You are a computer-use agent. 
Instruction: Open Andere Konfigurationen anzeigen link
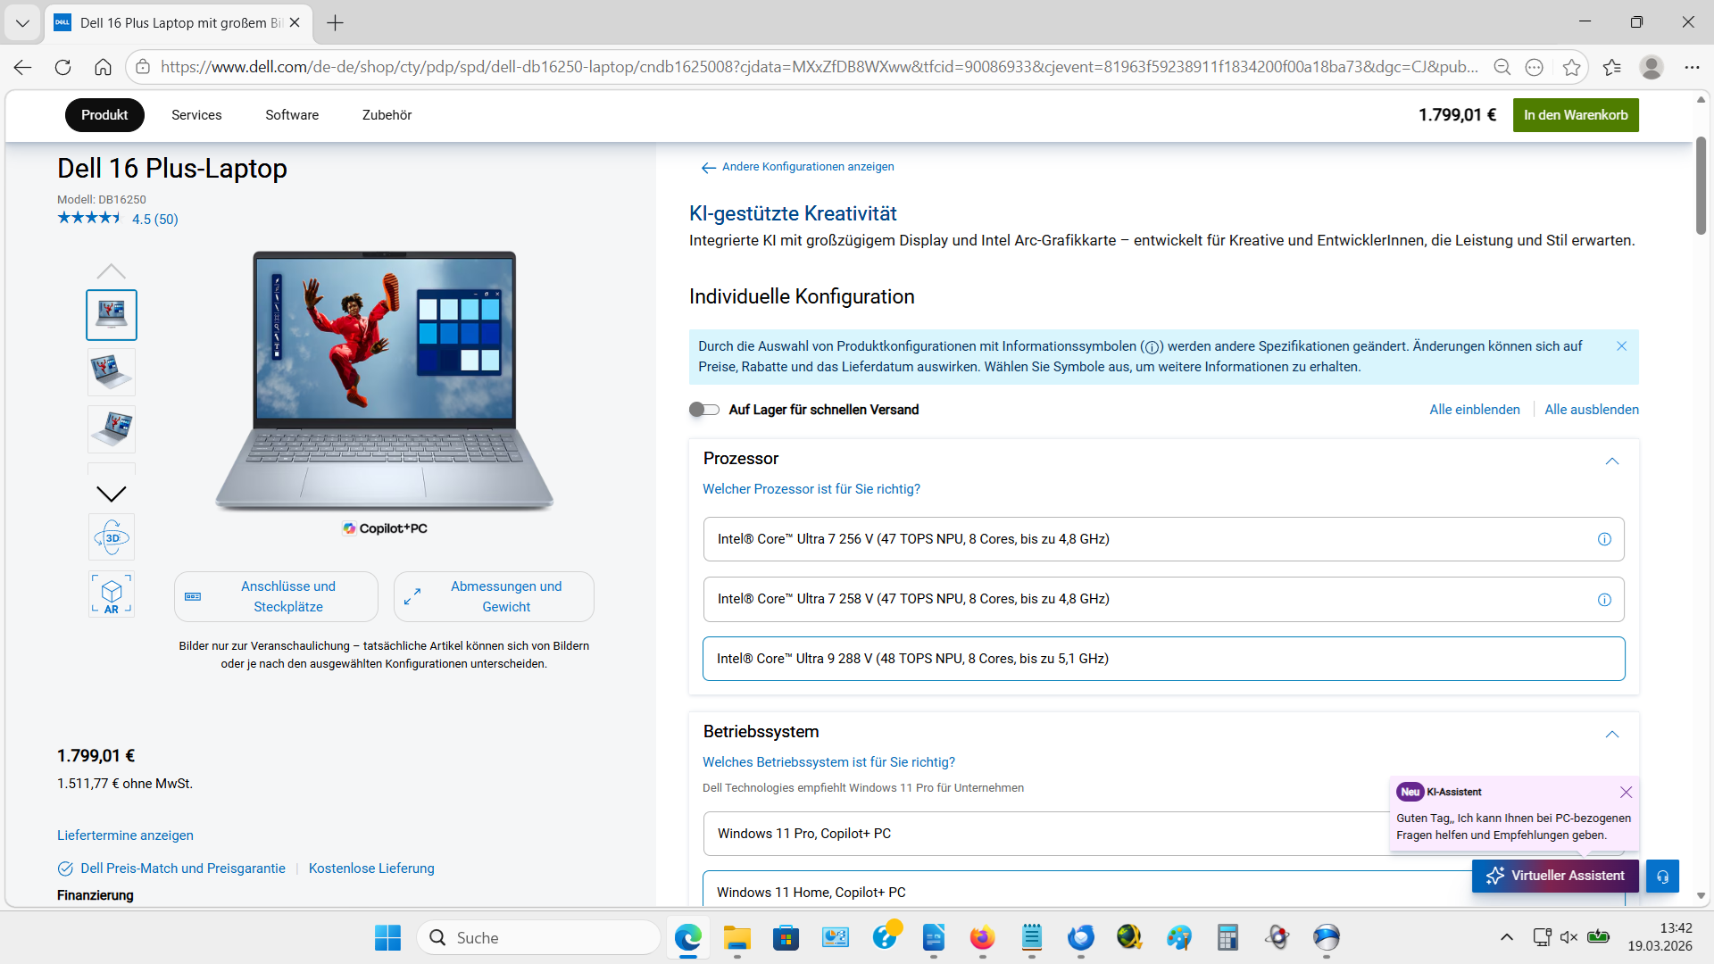(807, 167)
